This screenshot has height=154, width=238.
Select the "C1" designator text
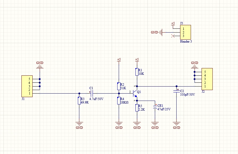91,88
